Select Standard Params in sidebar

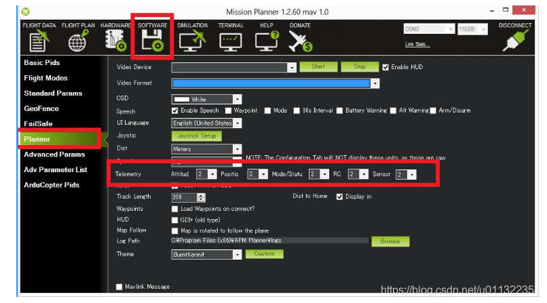(x=53, y=94)
